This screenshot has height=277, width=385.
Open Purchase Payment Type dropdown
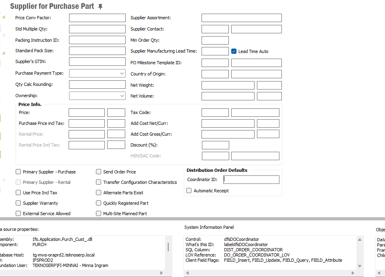coord(97,73)
